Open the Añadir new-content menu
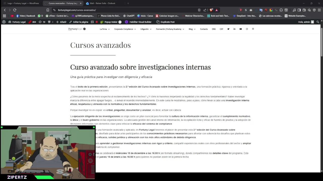 click(x=61, y=22)
